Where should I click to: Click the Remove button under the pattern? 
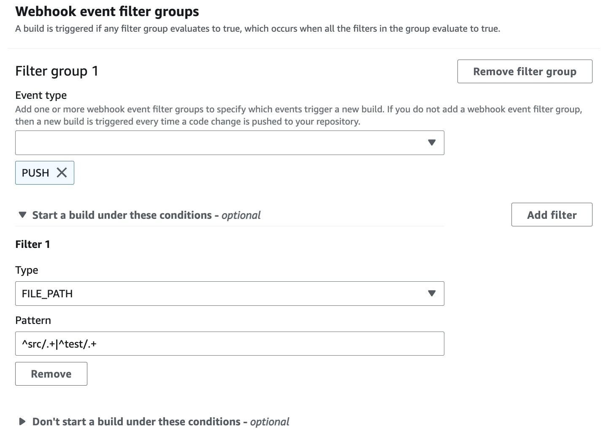[51, 373]
